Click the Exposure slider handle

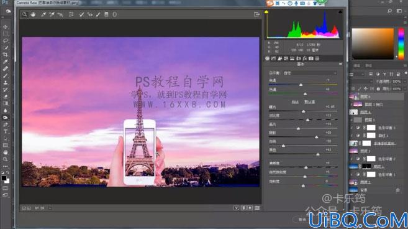(303, 111)
